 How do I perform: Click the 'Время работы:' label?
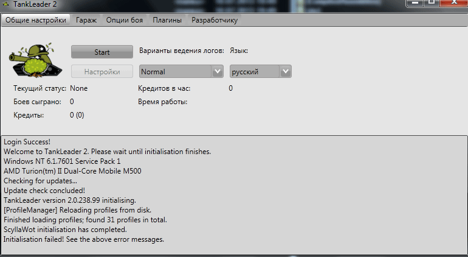coord(163,102)
